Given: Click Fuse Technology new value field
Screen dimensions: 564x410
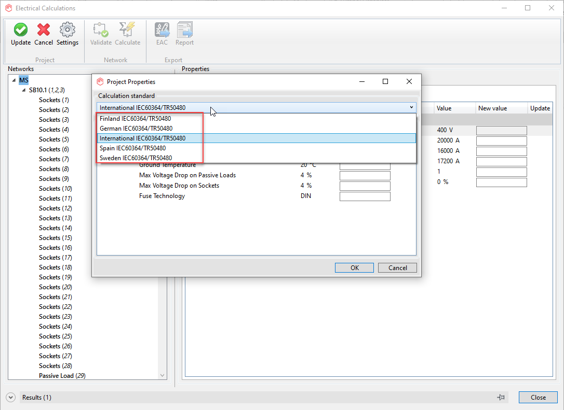Looking at the screenshot, I should (x=365, y=196).
